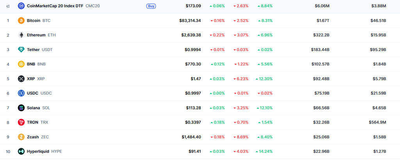Click TRON 1h change 0.18%

coord(218,122)
